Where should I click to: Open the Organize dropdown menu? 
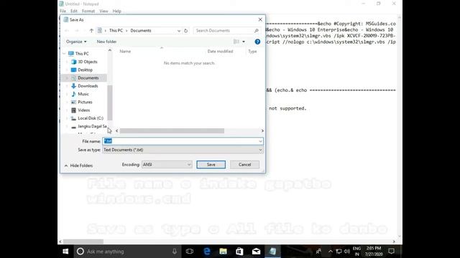pos(76,42)
